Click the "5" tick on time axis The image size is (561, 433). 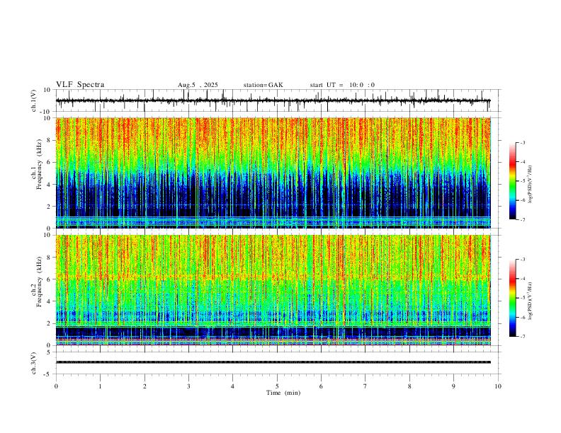(277, 386)
